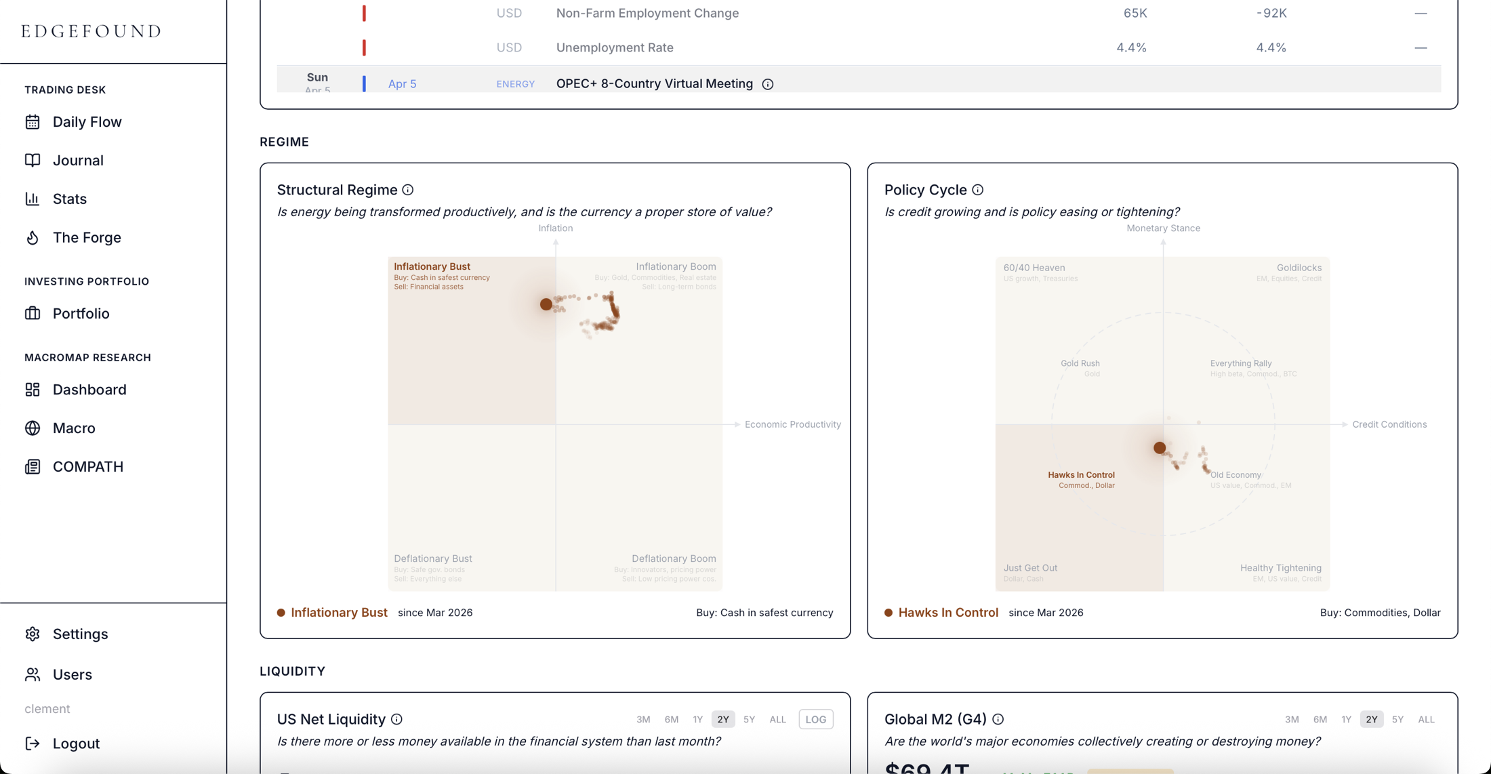Open Portfolio section
1491x774 pixels.
81,314
